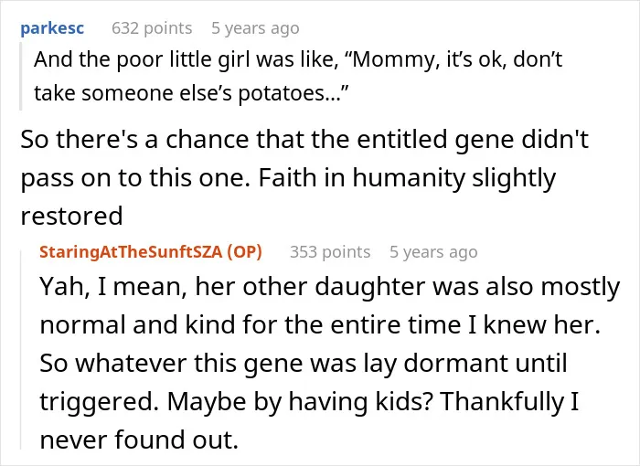The height and width of the screenshot is (466, 640).
Task: Click the StaringAtTheSunftSZA username link
Action: coord(131,252)
